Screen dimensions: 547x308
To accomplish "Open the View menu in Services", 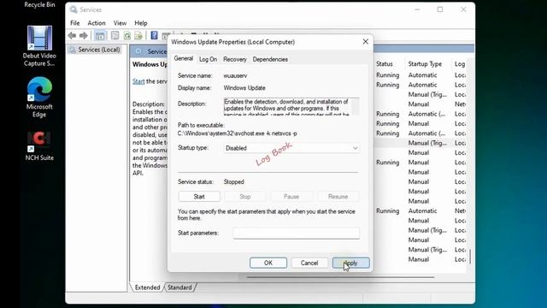I will pyautogui.click(x=120, y=23).
